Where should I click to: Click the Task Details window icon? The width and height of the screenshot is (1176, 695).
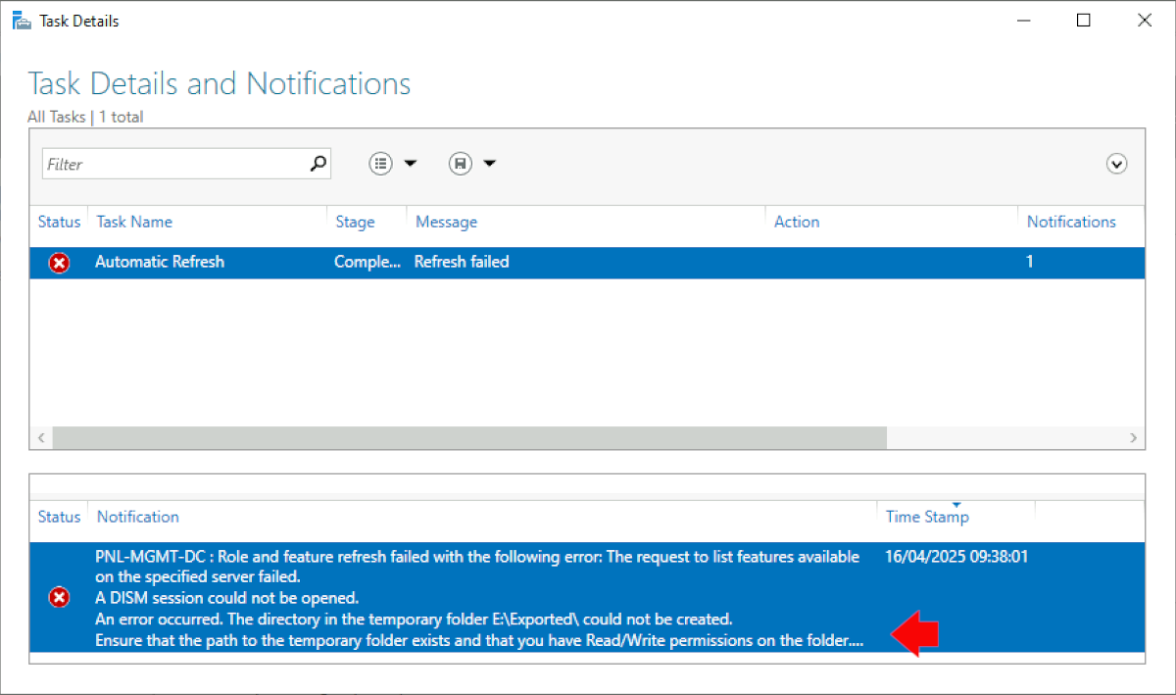coord(21,21)
